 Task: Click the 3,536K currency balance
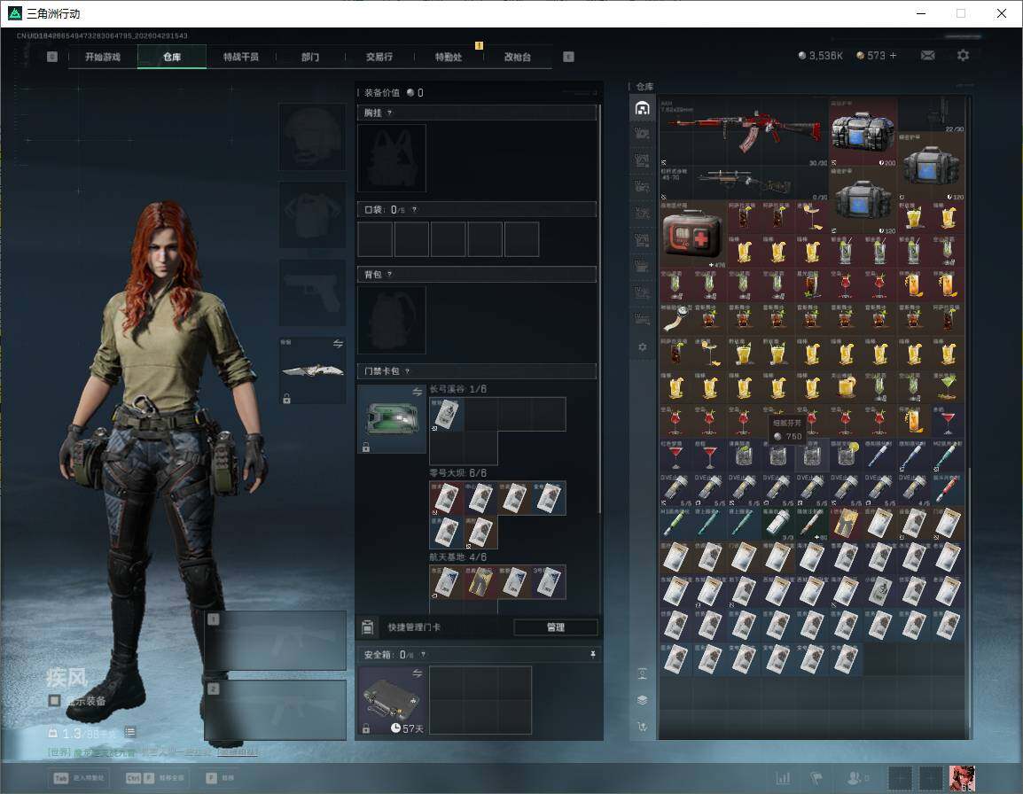click(820, 56)
